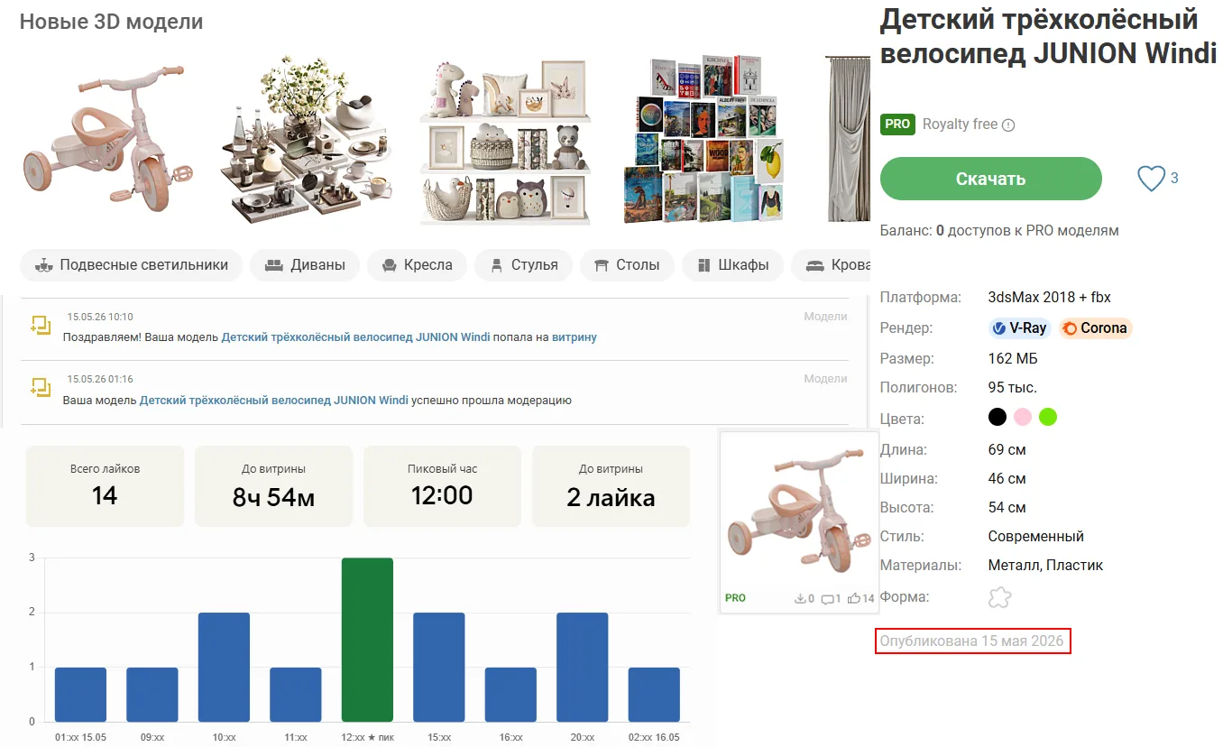This screenshot has height=747, width=1232.
Task: Click the style value Современный
Action: pyautogui.click(x=1036, y=537)
